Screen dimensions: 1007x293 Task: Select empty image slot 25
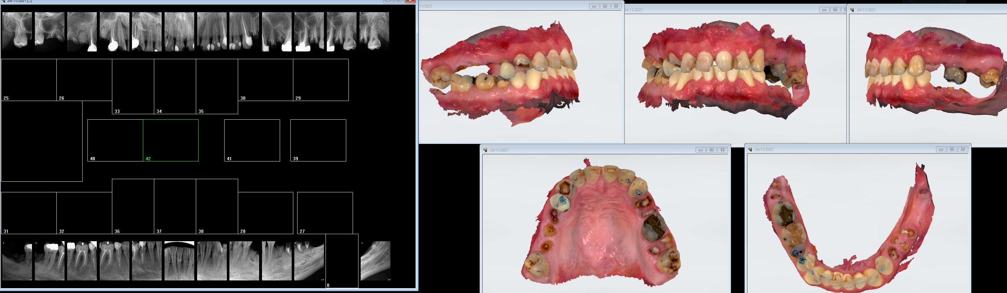pyautogui.click(x=29, y=80)
